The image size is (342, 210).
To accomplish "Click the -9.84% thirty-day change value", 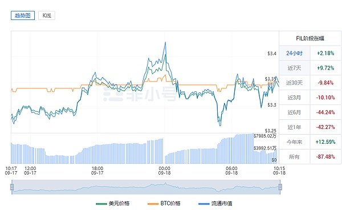I will [325, 83].
